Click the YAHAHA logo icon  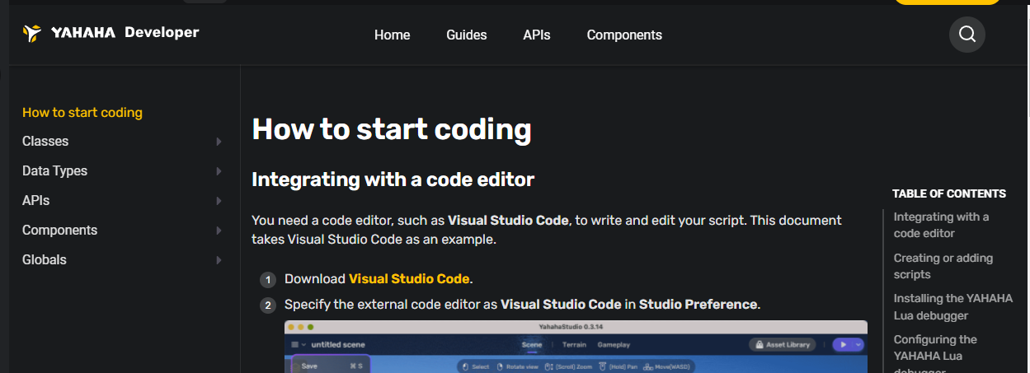coord(32,33)
